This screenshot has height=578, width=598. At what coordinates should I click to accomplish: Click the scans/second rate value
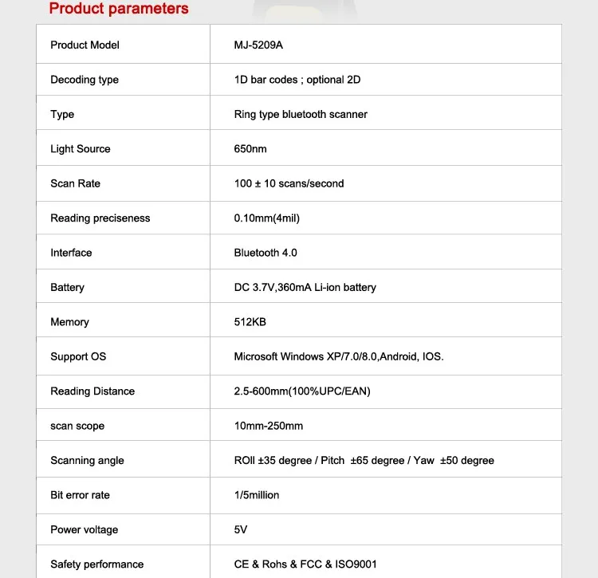tap(289, 183)
